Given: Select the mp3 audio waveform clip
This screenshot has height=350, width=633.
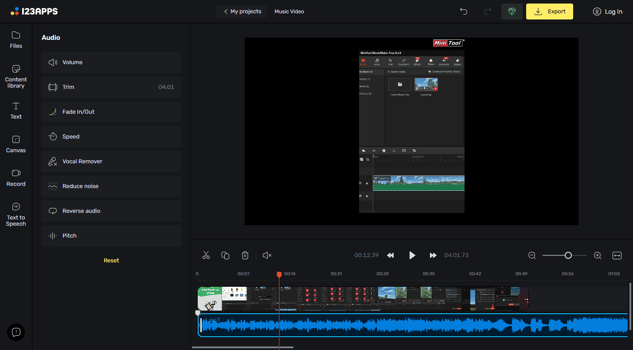Looking at the screenshot, I should pyautogui.click(x=413, y=325).
